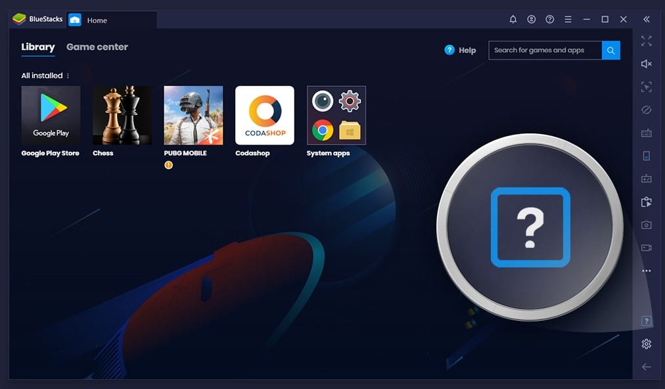Take a screenshot with camera icon
Screen dimensions: 665x389
[x=647, y=225]
